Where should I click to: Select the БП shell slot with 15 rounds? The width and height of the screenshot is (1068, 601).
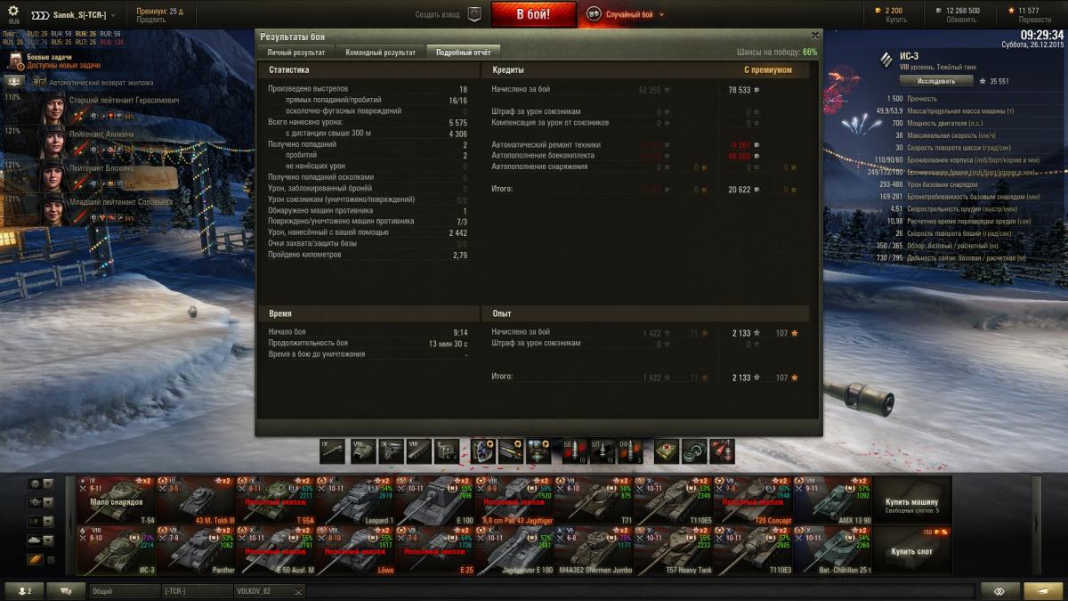603,451
